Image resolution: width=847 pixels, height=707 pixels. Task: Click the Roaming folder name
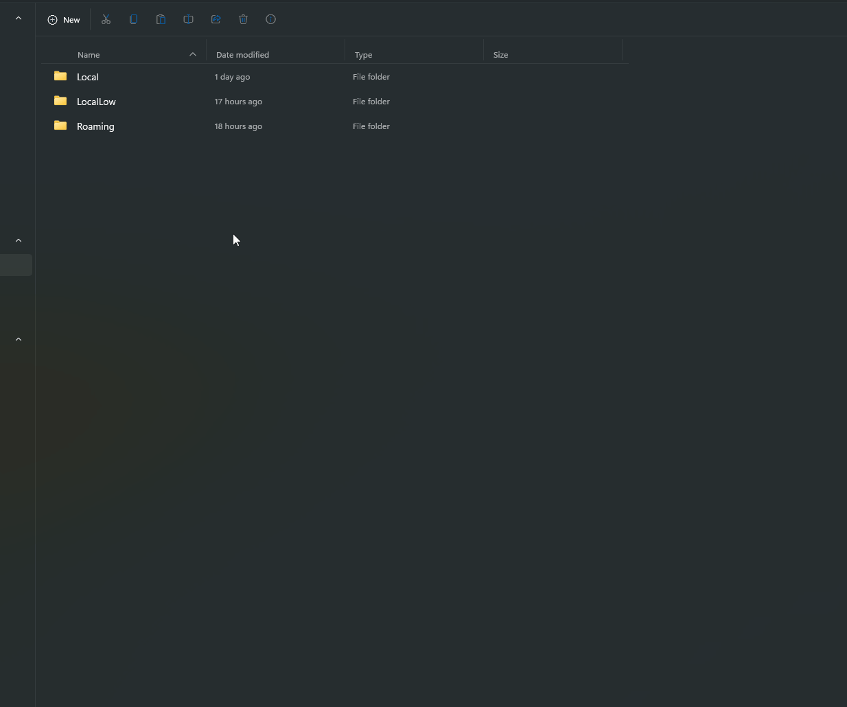coord(95,126)
